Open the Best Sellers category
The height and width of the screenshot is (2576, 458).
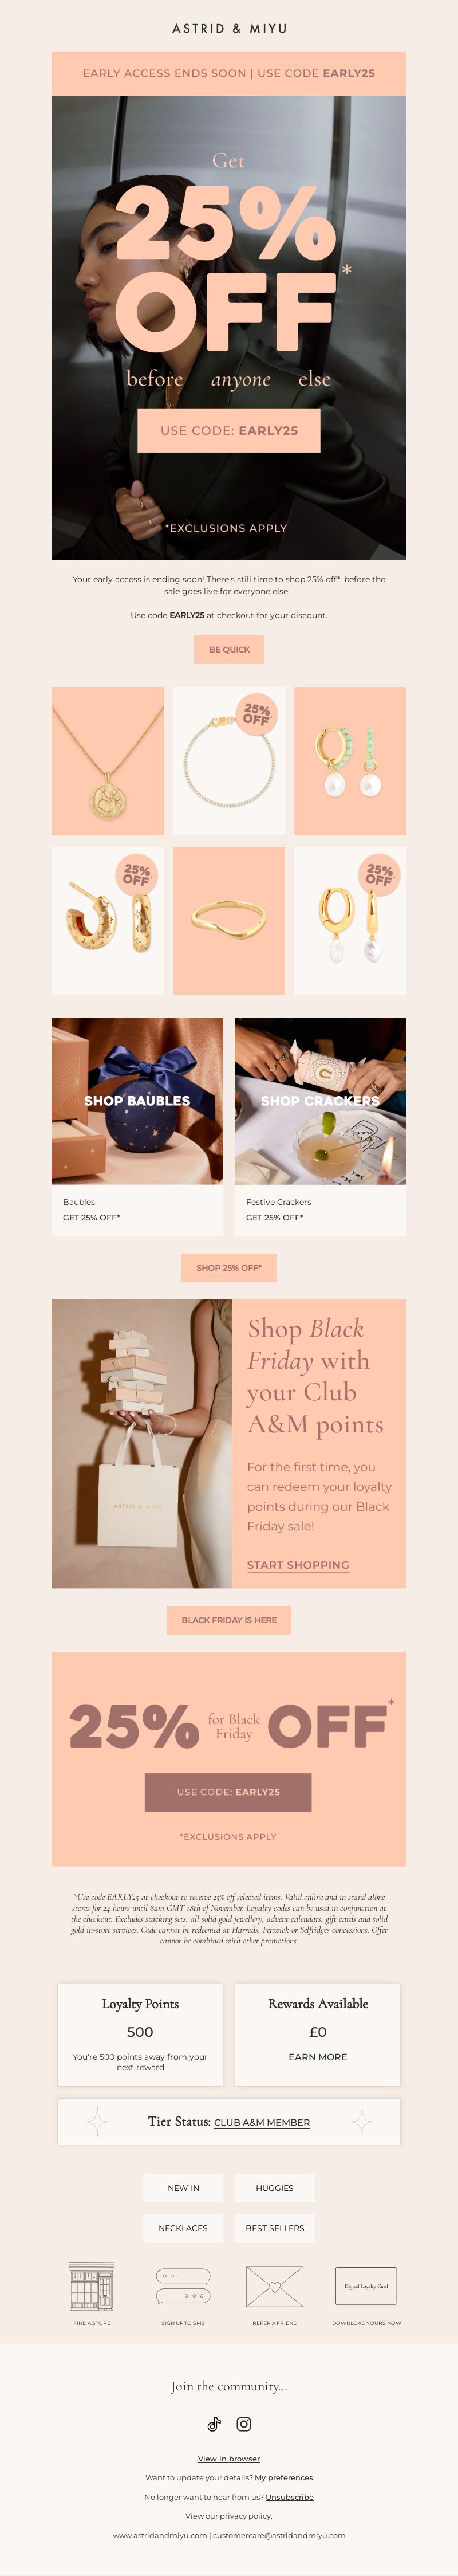(275, 2228)
